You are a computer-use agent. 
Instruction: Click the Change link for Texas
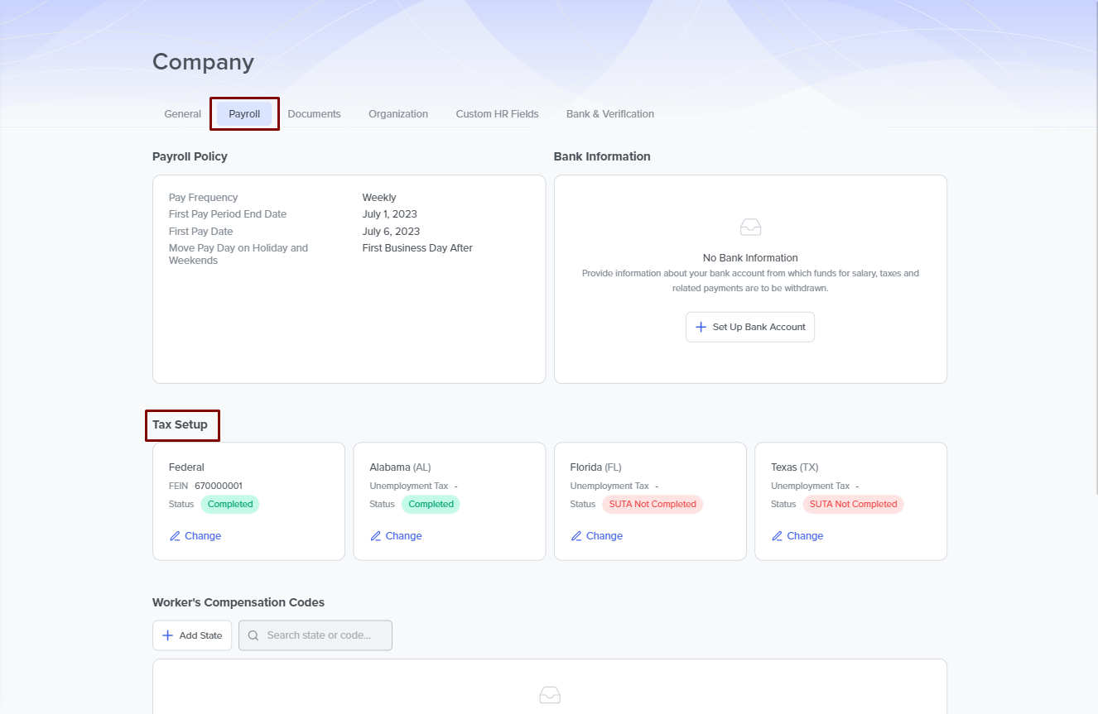[805, 536]
